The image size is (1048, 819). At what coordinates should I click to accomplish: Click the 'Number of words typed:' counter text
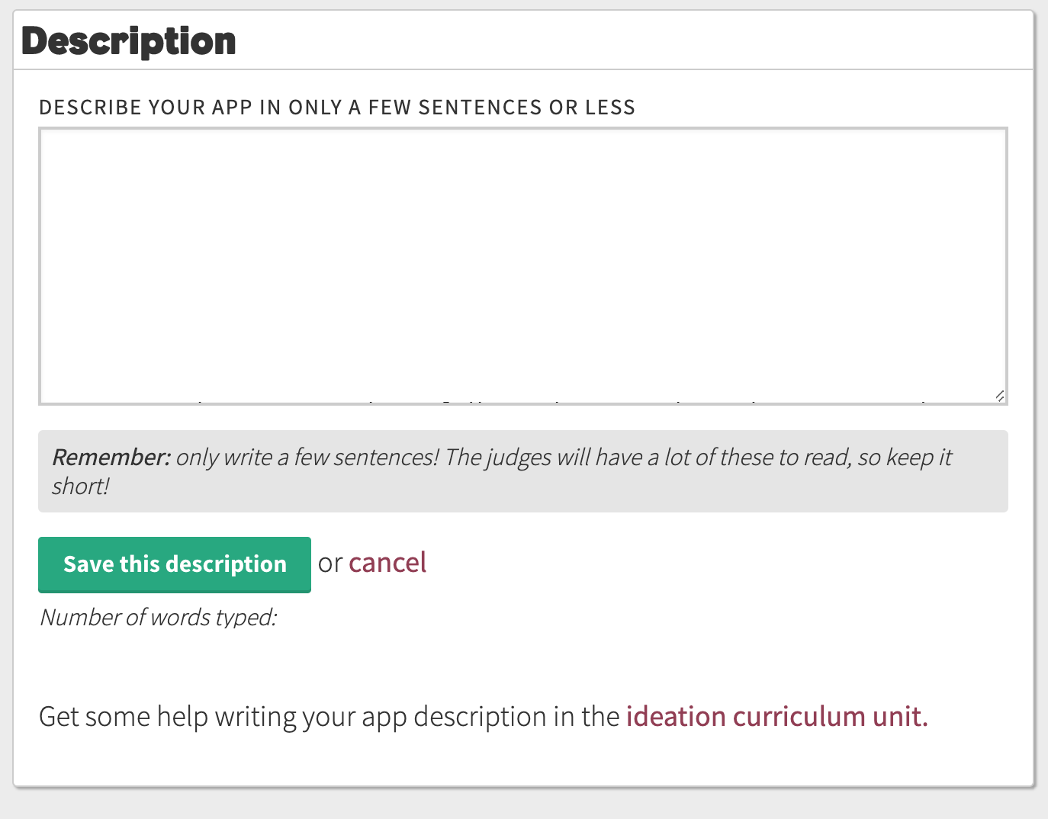pos(158,617)
